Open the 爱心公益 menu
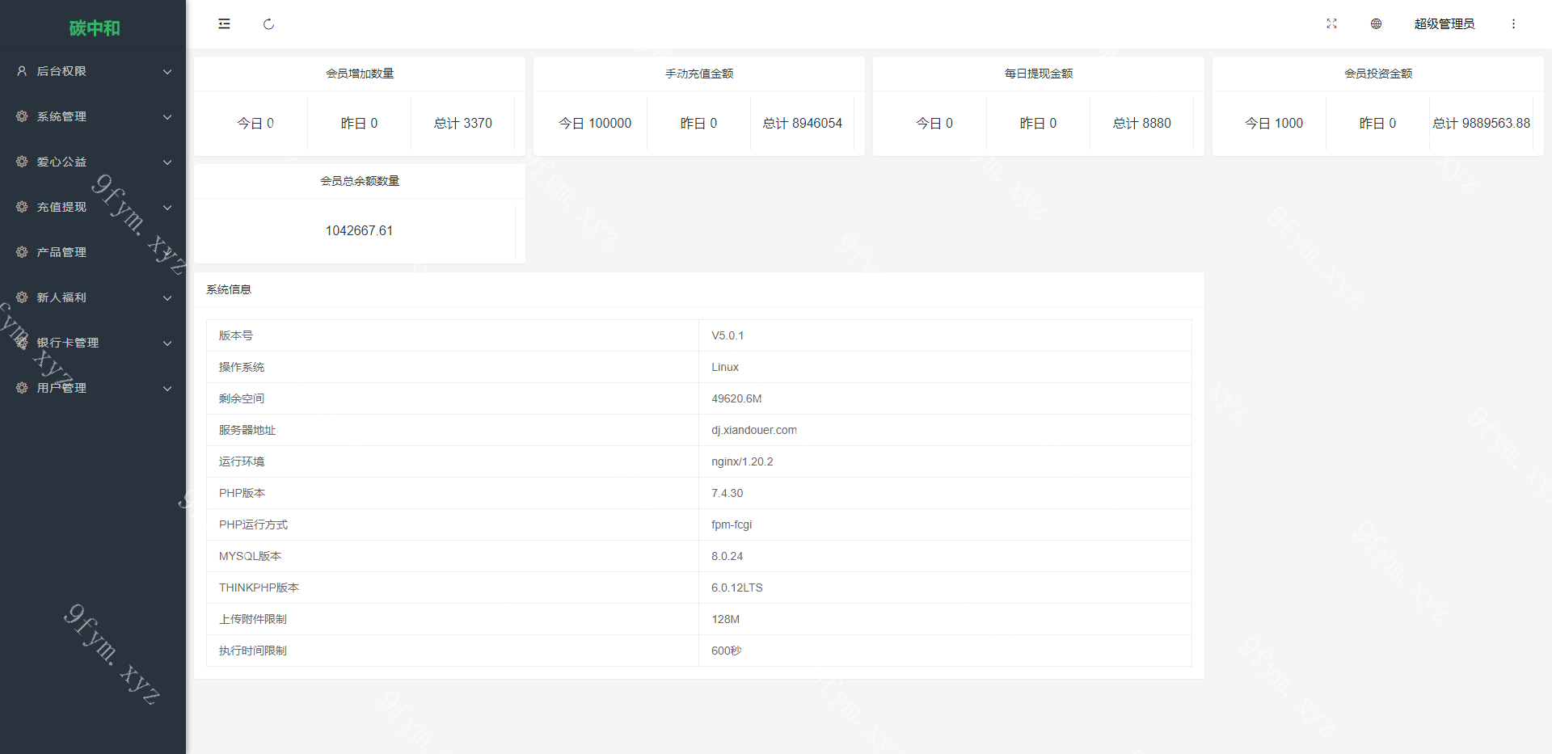 (93, 162)
